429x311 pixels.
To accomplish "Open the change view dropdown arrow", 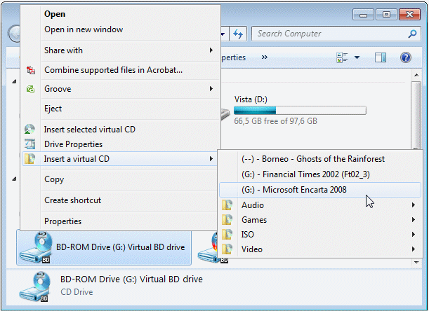I will tap(357, 57).
